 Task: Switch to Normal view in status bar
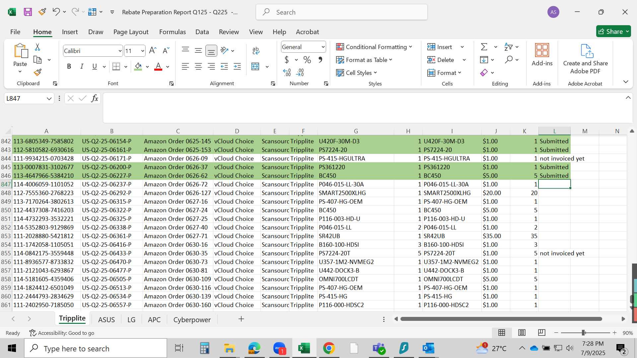pos(502,332)
